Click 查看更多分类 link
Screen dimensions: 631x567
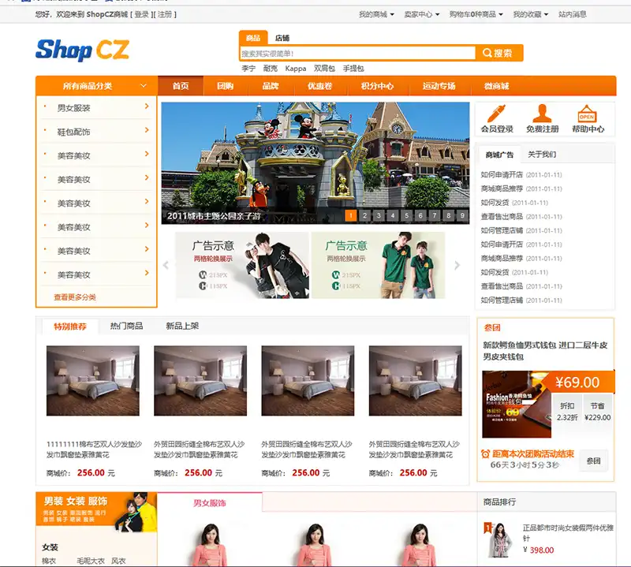[75, 297]
